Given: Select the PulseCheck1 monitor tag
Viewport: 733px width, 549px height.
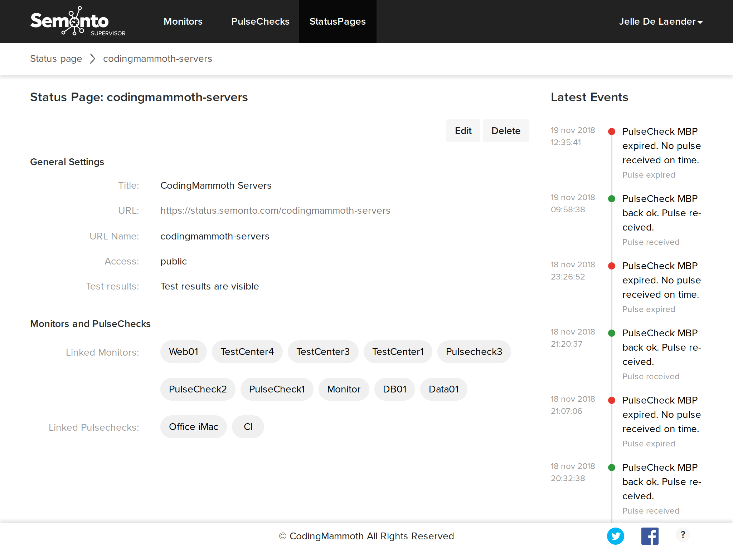Looking at the screenshot, I should [x=277, y=389].
